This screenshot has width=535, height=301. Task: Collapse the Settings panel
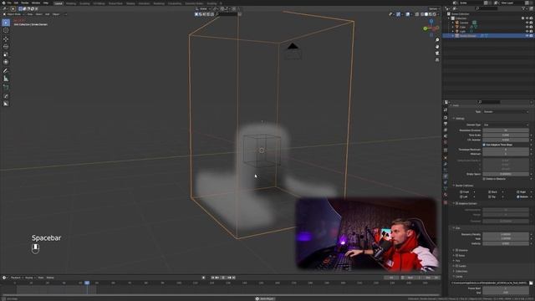(459, 119)
